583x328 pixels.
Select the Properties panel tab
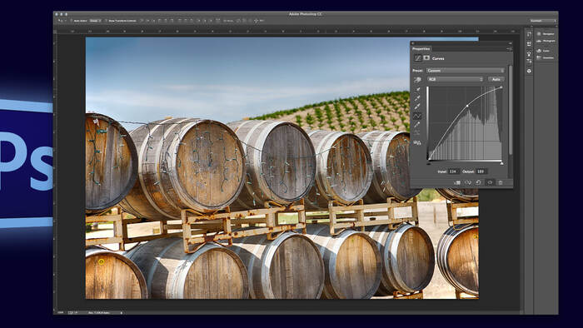421,48
